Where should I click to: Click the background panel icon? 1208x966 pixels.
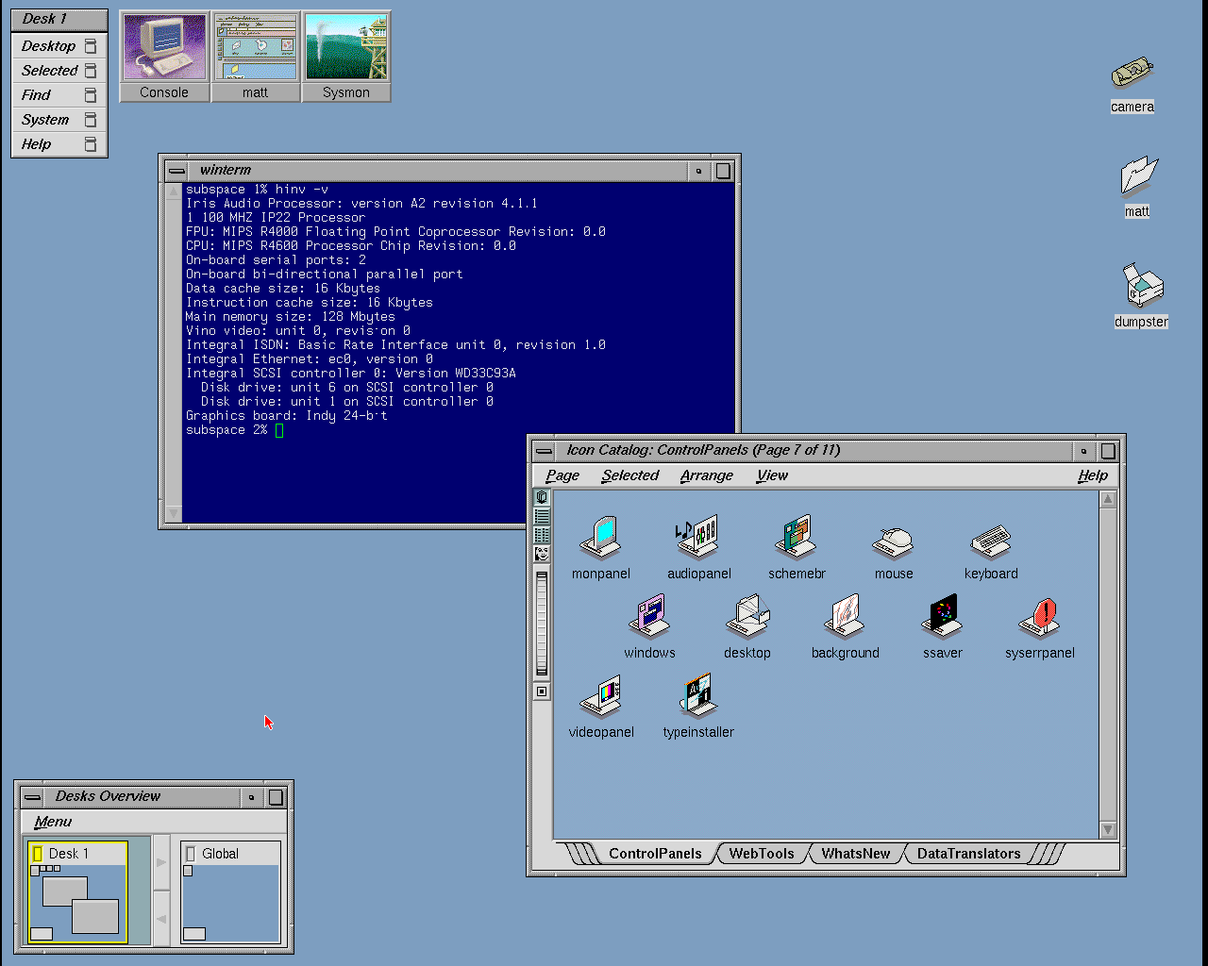coord(845,617)
